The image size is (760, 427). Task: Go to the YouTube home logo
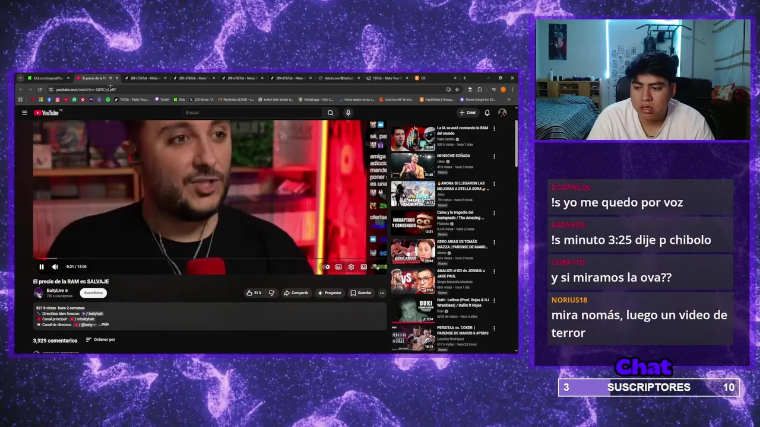pos(47,113)
